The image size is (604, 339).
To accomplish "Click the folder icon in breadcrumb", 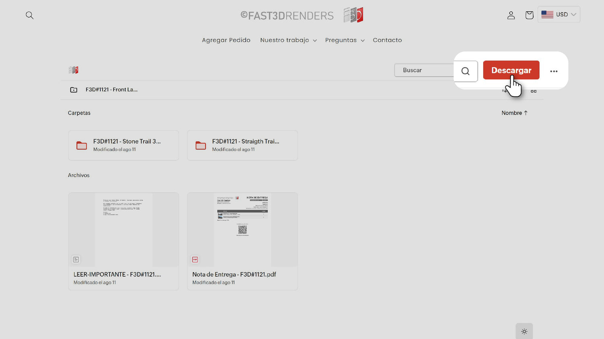I will point(74,90).
